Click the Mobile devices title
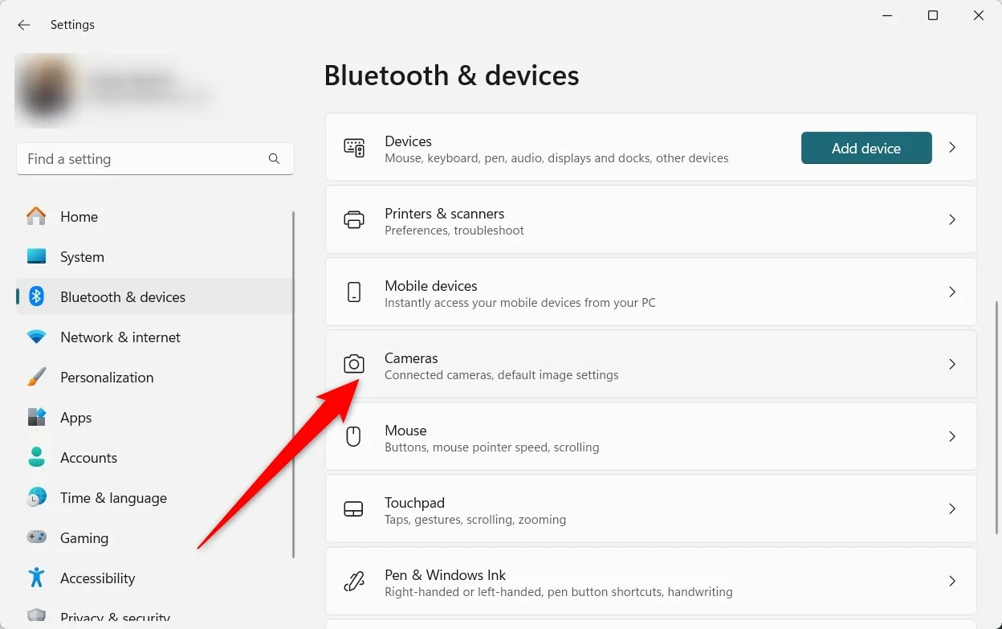The image size is (1002, 629). point(430,286)
